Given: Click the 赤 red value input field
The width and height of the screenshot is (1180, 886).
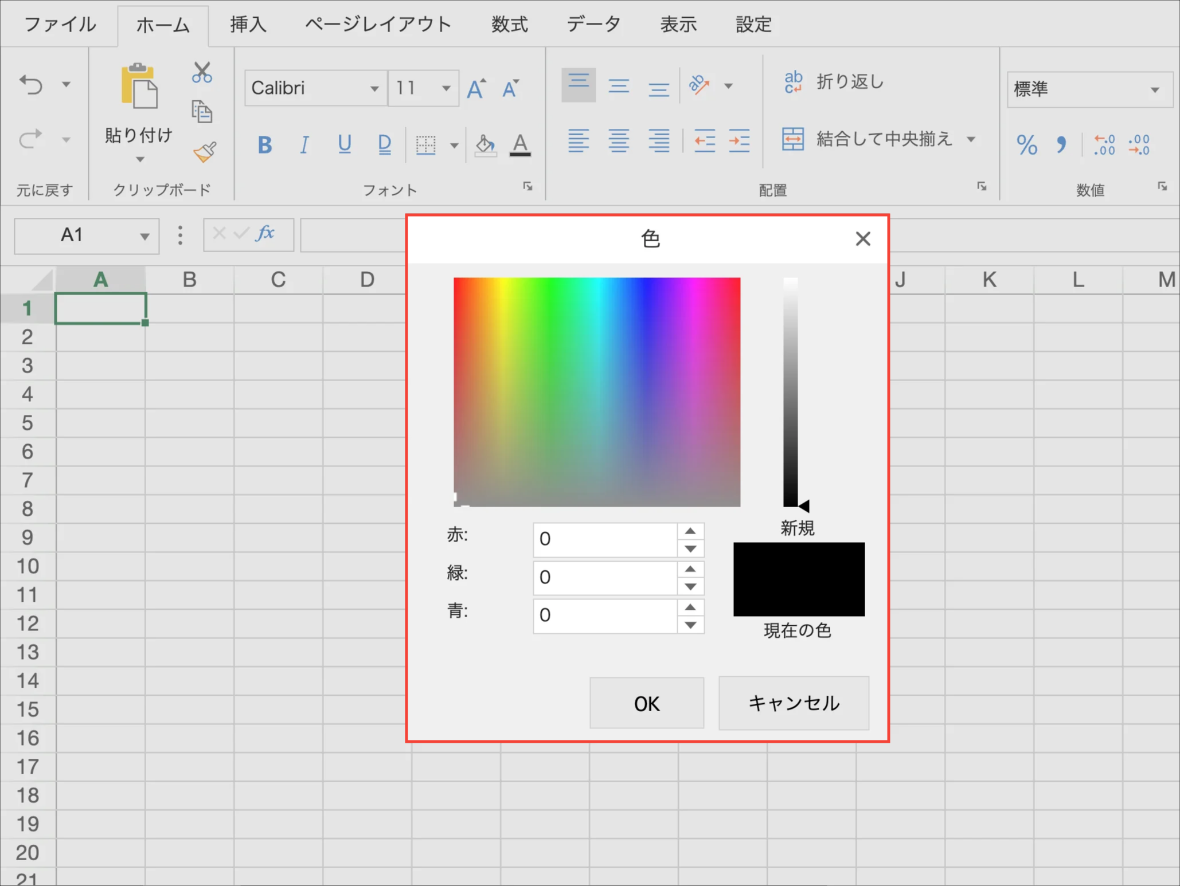Looking at the screenshot, I should click(x=605, y=539).
